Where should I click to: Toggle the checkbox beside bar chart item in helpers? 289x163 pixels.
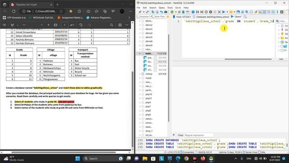pos(282,46)
